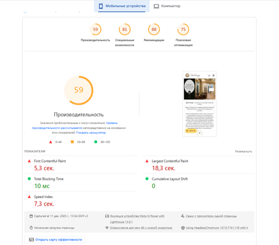
Task: Open the Using HeadlessChromium 137.0.7151.119 link
Action: (217, 228)
